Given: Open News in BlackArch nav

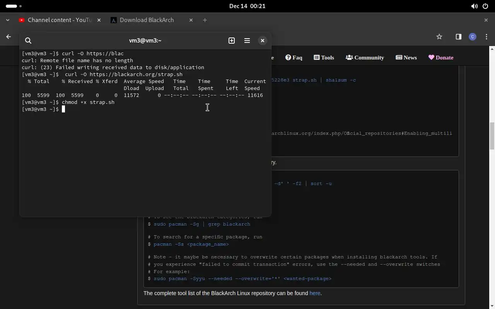Looking at the screenshot, I should point(406,58).
